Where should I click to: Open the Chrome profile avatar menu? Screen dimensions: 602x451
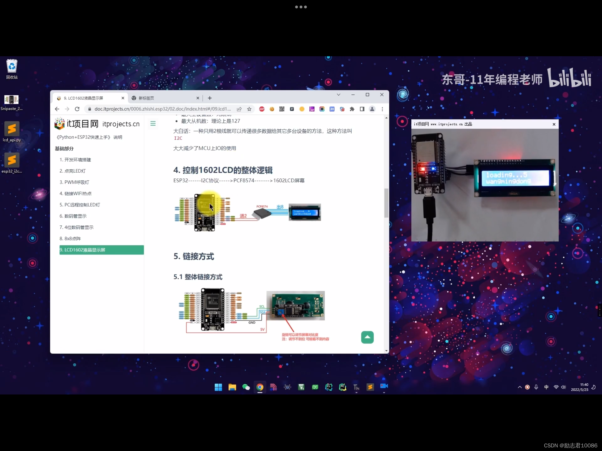tap(372, 109)
